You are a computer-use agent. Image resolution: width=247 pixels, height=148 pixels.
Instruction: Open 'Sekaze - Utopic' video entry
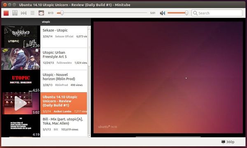click(x=44, y=37)
